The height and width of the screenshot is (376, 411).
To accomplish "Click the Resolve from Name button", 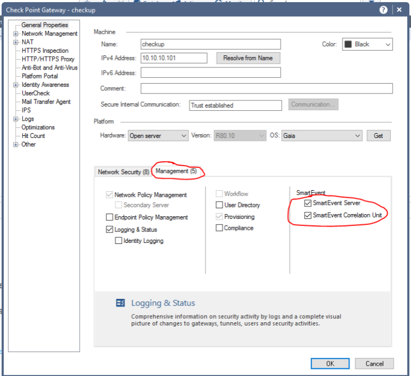I will (248, 58).
